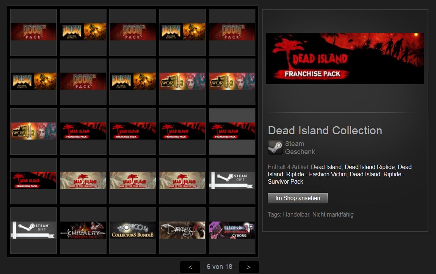The width and height of the screenshot is (436, 274).
Task: Select the Worms item ending the second row
Action: (232, 82)
